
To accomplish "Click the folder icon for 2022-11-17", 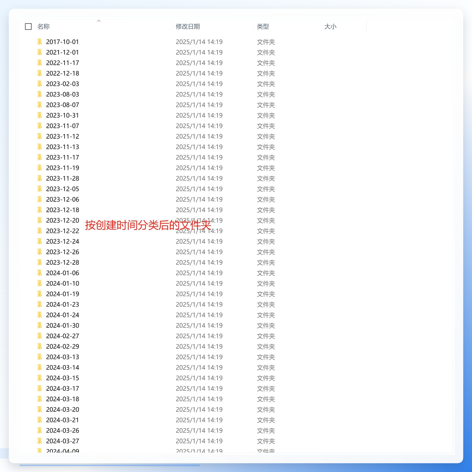I will [x=39, y=63].
